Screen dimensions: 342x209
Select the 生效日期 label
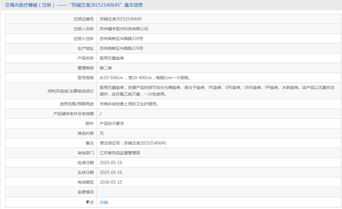[x=85, y=172]
